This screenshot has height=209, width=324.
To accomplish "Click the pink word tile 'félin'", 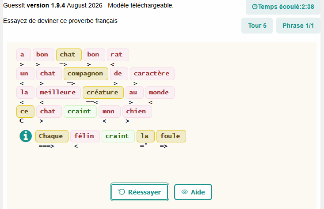I will click(x=85, y=136).
